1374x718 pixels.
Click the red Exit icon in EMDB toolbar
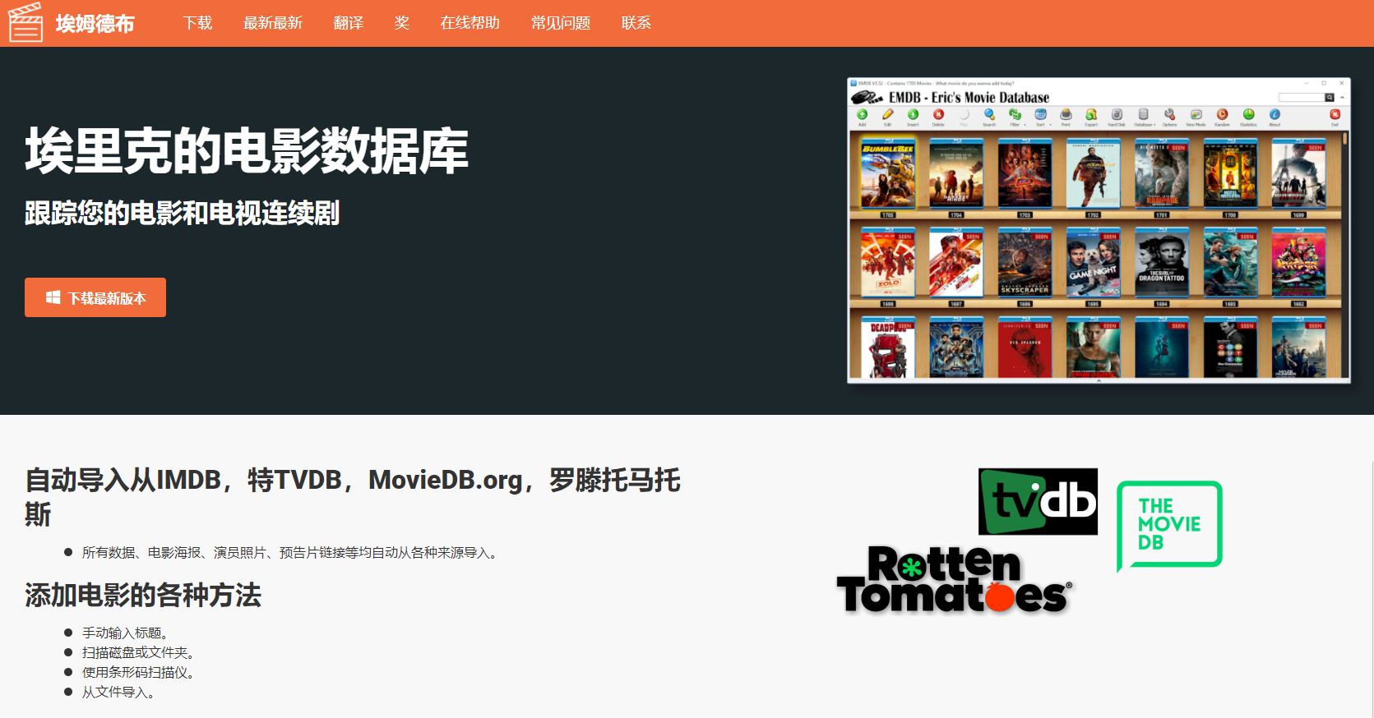(1335, 115)
